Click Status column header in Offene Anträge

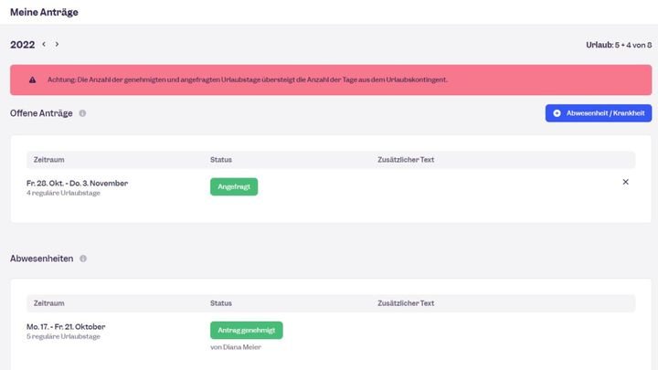click(220, 160)
